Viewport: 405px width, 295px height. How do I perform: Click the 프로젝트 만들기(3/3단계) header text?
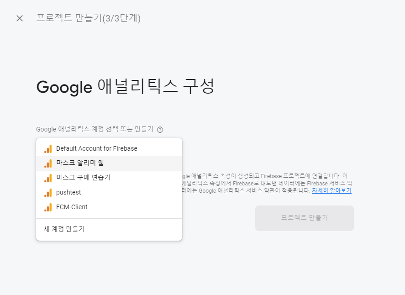tap(88, 18)
